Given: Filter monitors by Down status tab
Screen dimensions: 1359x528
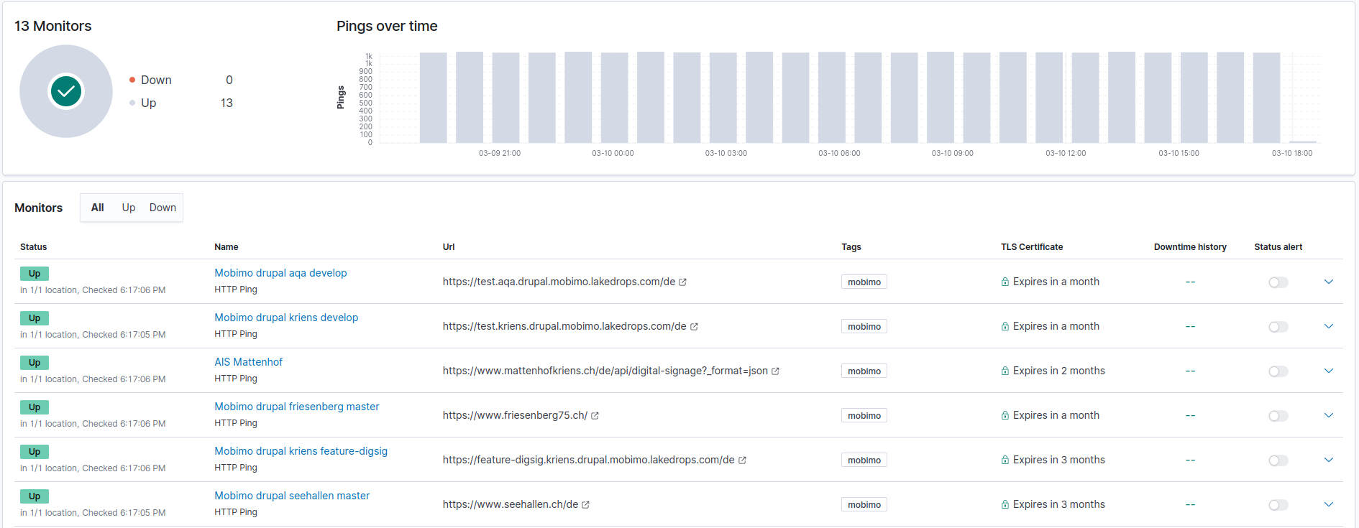Looking at the screenshot, I should [x=163, y=208].
